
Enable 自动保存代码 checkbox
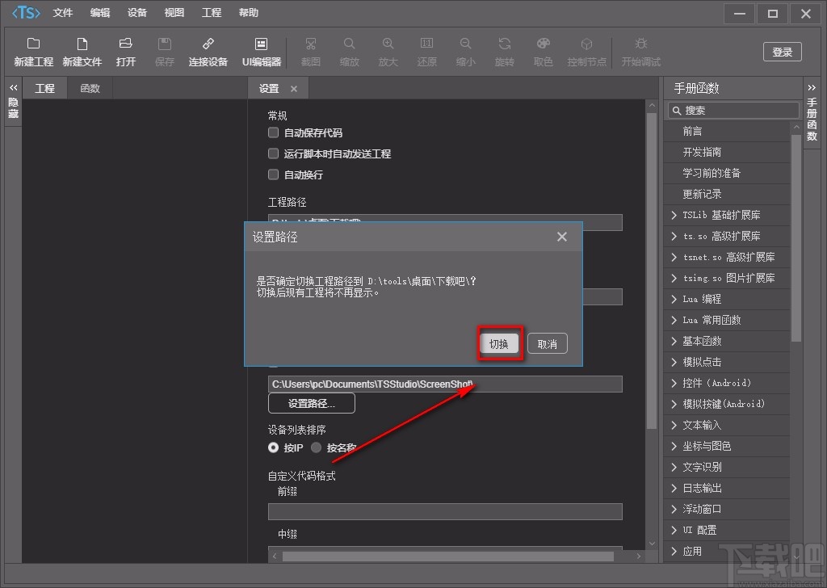(274, 132)
